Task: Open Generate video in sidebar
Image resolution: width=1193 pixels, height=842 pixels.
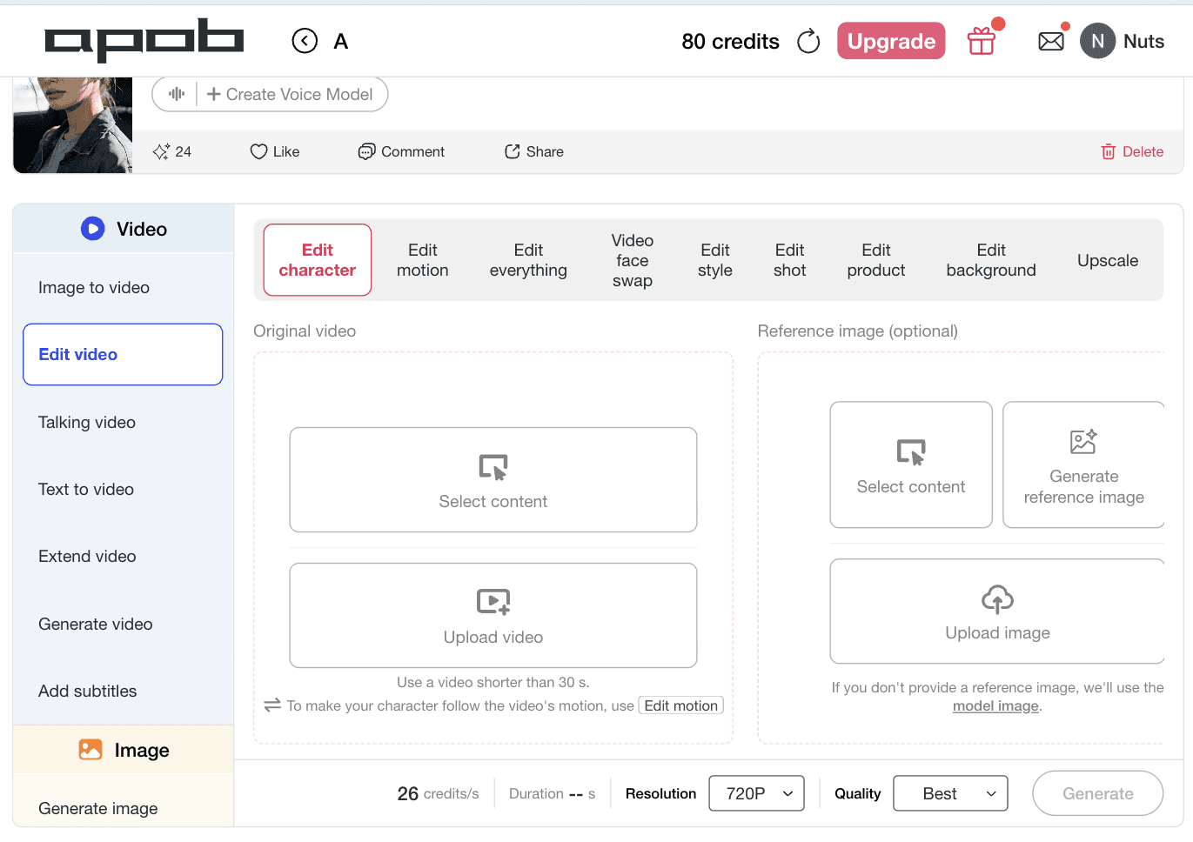Action: [123, 624]
